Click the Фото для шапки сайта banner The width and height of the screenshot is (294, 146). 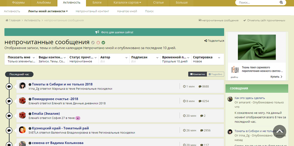[x=114, y=32]
